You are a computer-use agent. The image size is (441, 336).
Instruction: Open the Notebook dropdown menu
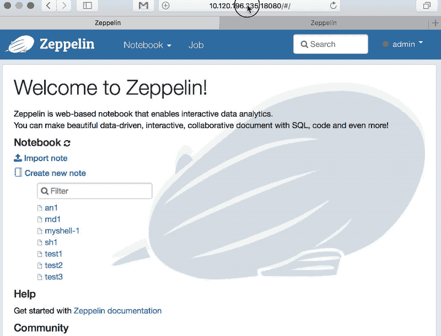click(147, 45)
